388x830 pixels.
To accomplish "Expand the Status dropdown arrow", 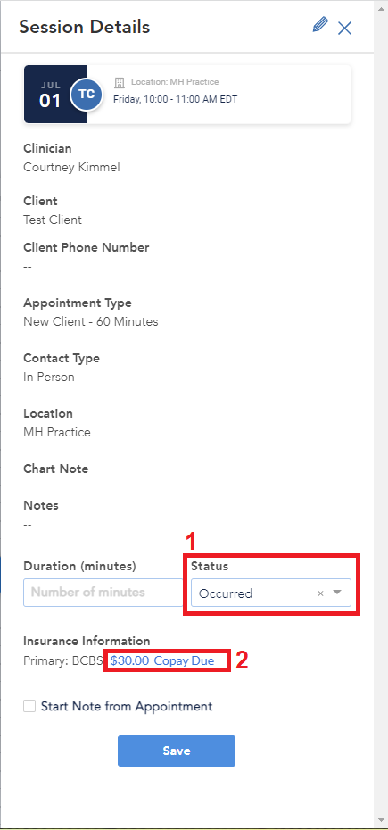I will click(x=337, y=593).
